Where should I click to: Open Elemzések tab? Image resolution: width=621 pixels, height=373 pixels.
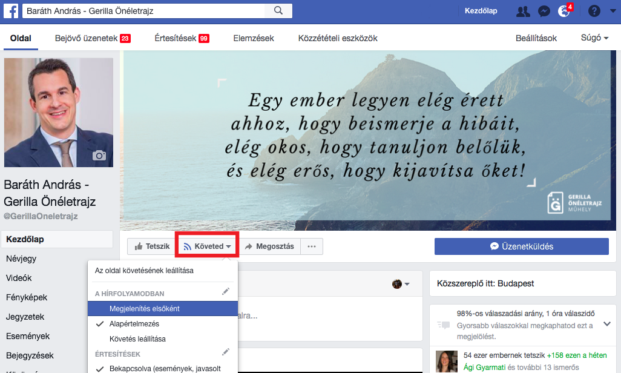click(x=254, y=38)
